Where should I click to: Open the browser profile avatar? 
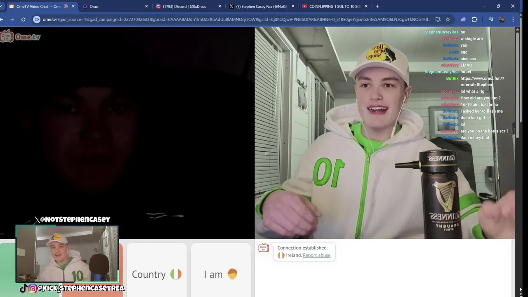click(502, 19)
